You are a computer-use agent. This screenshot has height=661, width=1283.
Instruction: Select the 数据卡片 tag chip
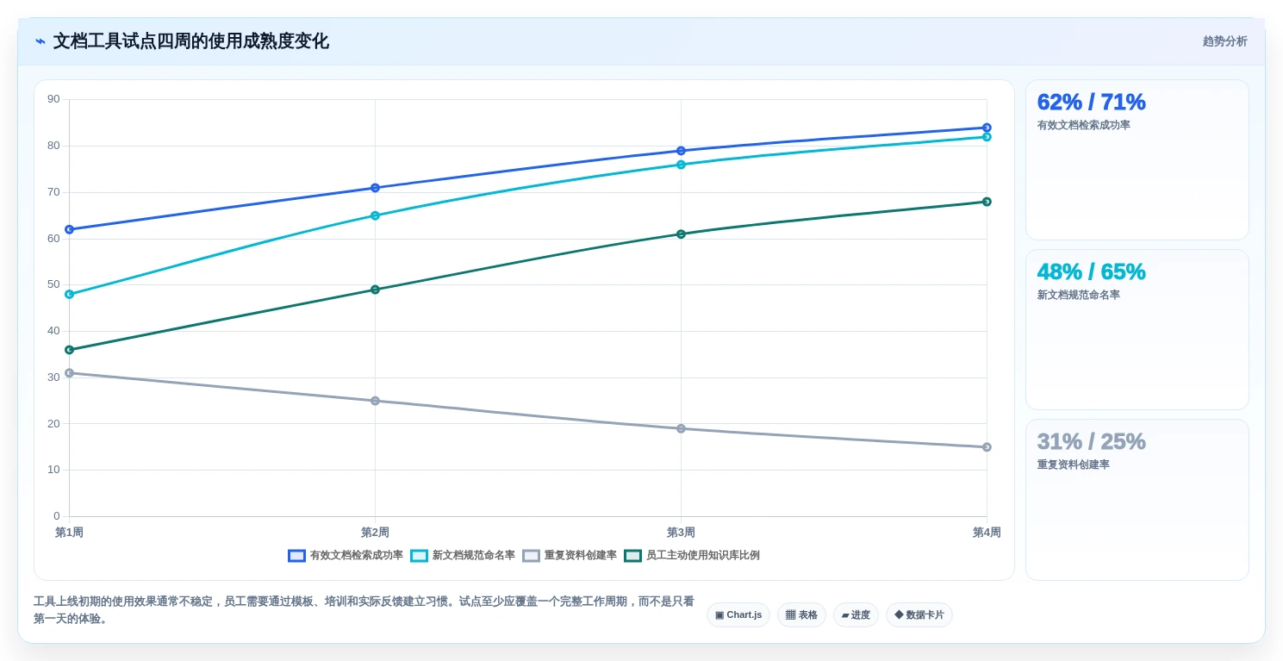[x=919, y=614]
